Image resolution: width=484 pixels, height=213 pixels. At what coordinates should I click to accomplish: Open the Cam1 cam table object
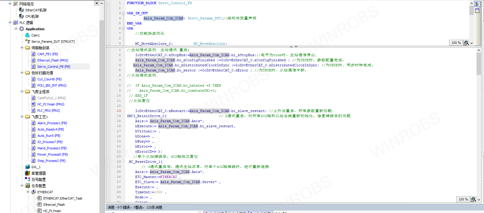(x=35, y=35)
